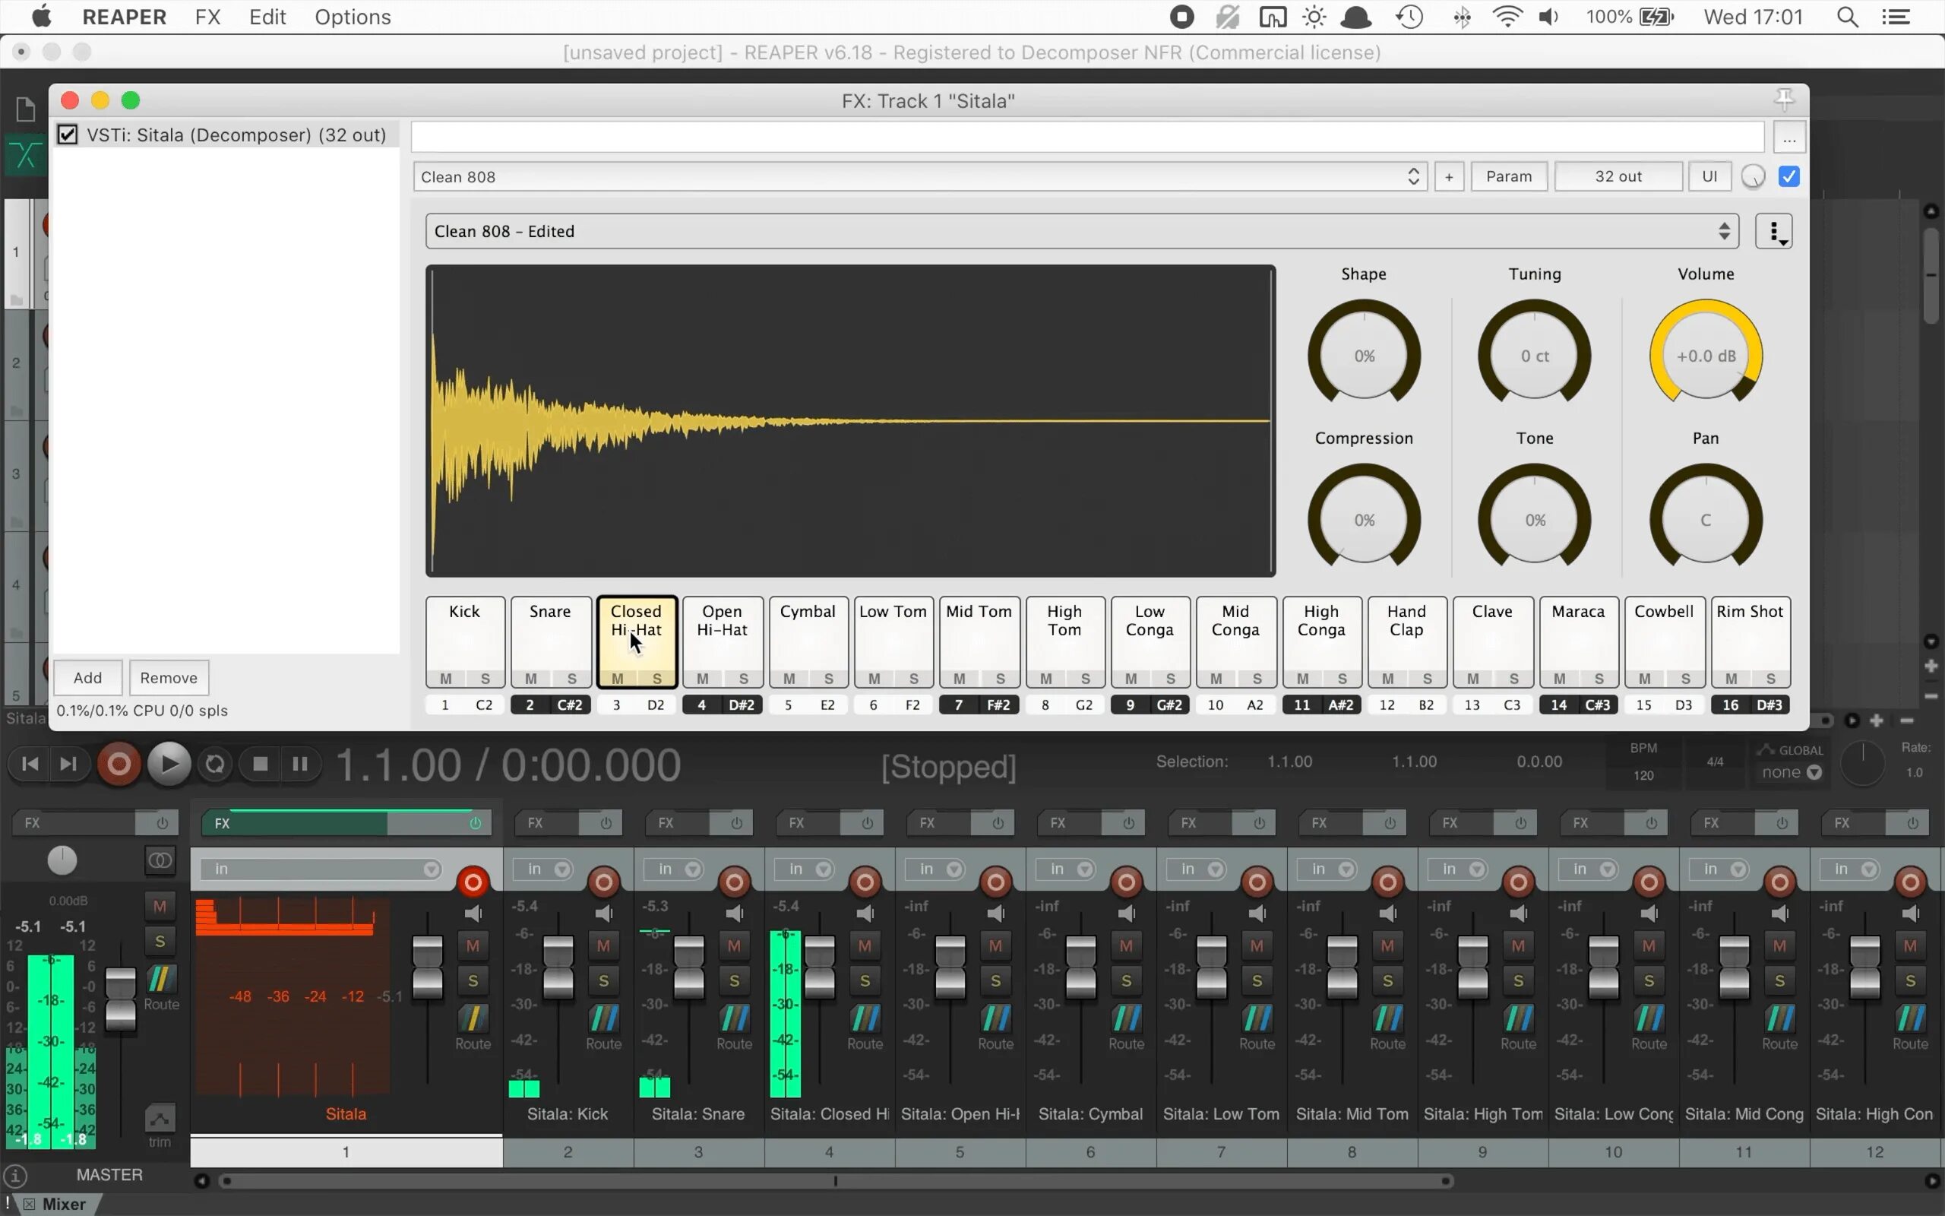The width and height of the screenshot is (1945, 1216).
Task: Enable solo on Sitala: Kick track
Action: click(x=603, y=980)
